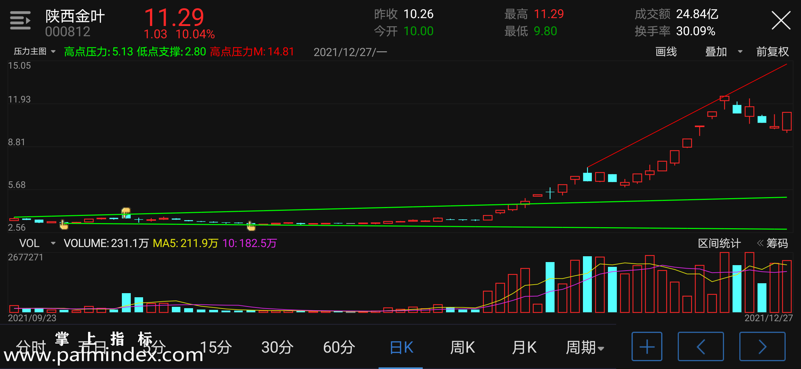Image resolution: width=801 pixels, height=369 pixels.
Task: Select the last red candlestick on chart
Action: click(787, 122)
